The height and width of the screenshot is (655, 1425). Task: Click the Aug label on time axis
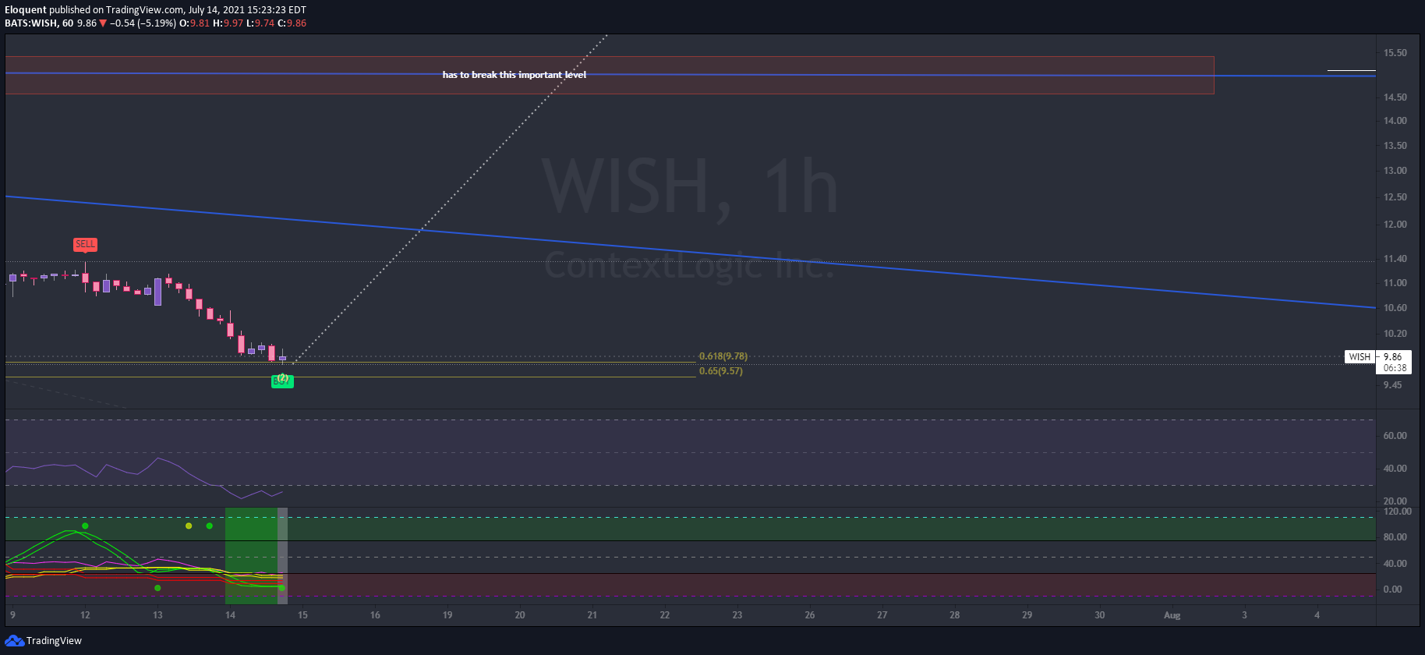coord(1172,615)
